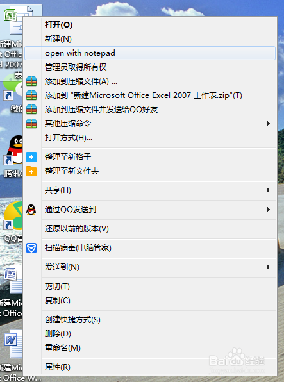Click the Excel 2007 file name label
Screen dimensions: 284x382
point(12,60)
